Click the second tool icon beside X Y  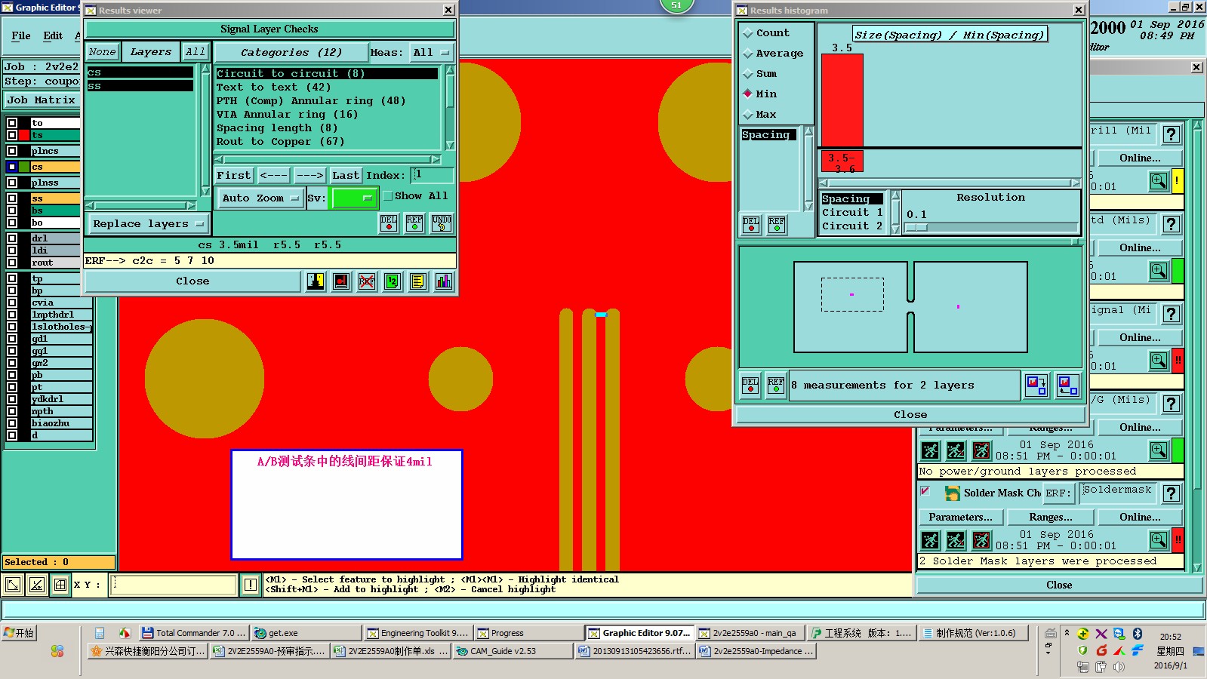point(37,585)
